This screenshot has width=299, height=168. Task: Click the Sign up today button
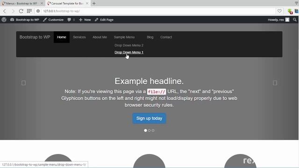(x=149, y=118)
